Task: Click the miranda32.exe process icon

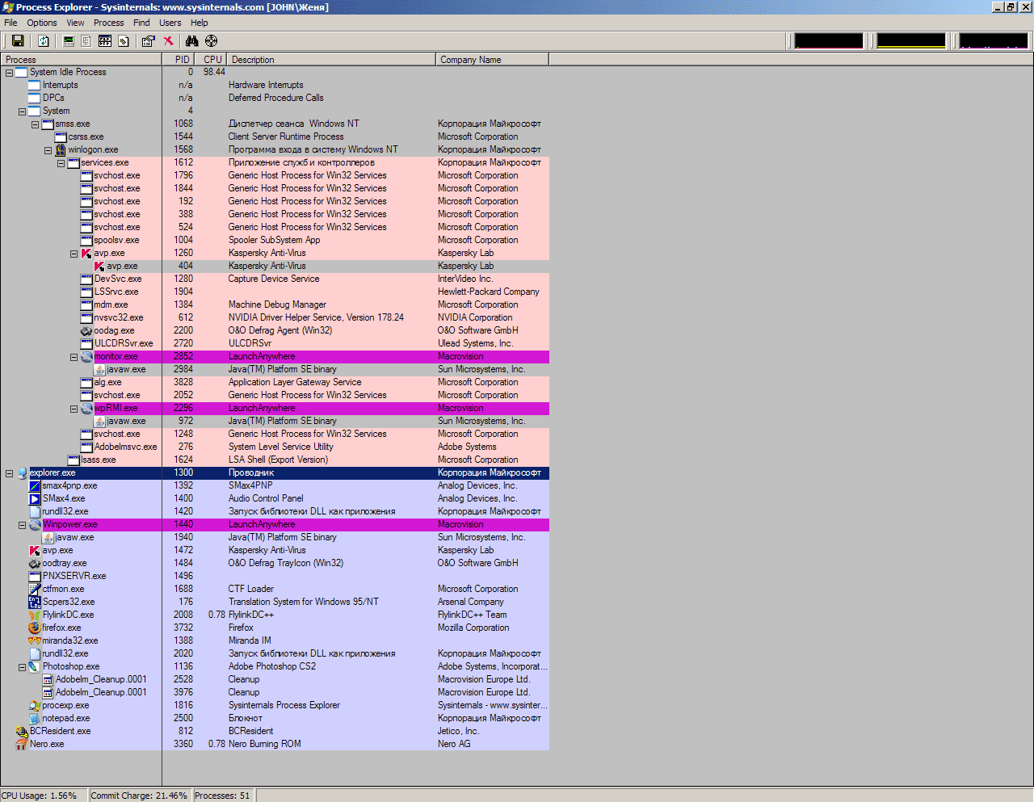Action: pos(35,640)
